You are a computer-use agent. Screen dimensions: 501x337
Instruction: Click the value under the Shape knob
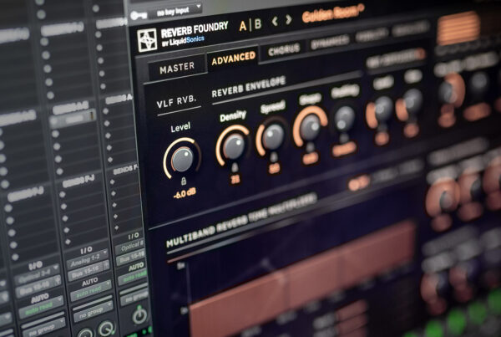point(311,158)
